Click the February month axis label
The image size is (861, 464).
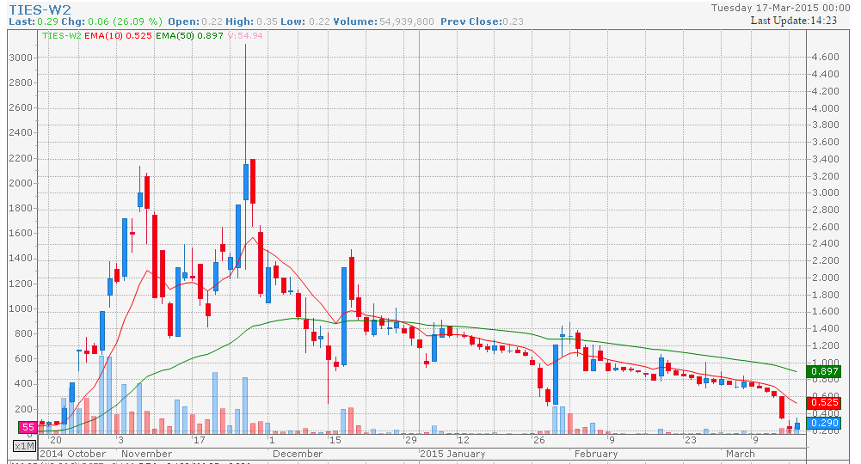point(596,454)
